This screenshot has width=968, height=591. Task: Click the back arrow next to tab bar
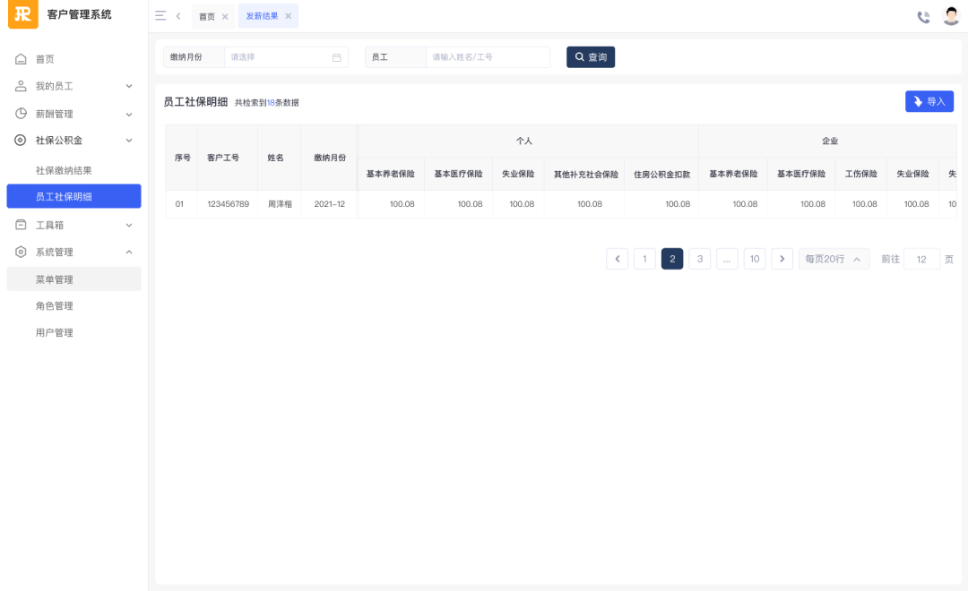tap(178, 15)
